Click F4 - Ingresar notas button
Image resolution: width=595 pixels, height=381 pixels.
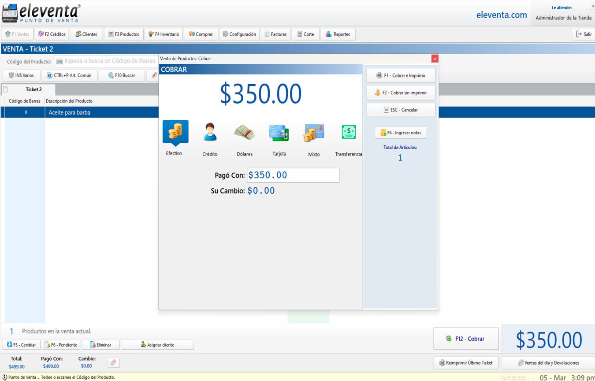click(x=401, y=133)
